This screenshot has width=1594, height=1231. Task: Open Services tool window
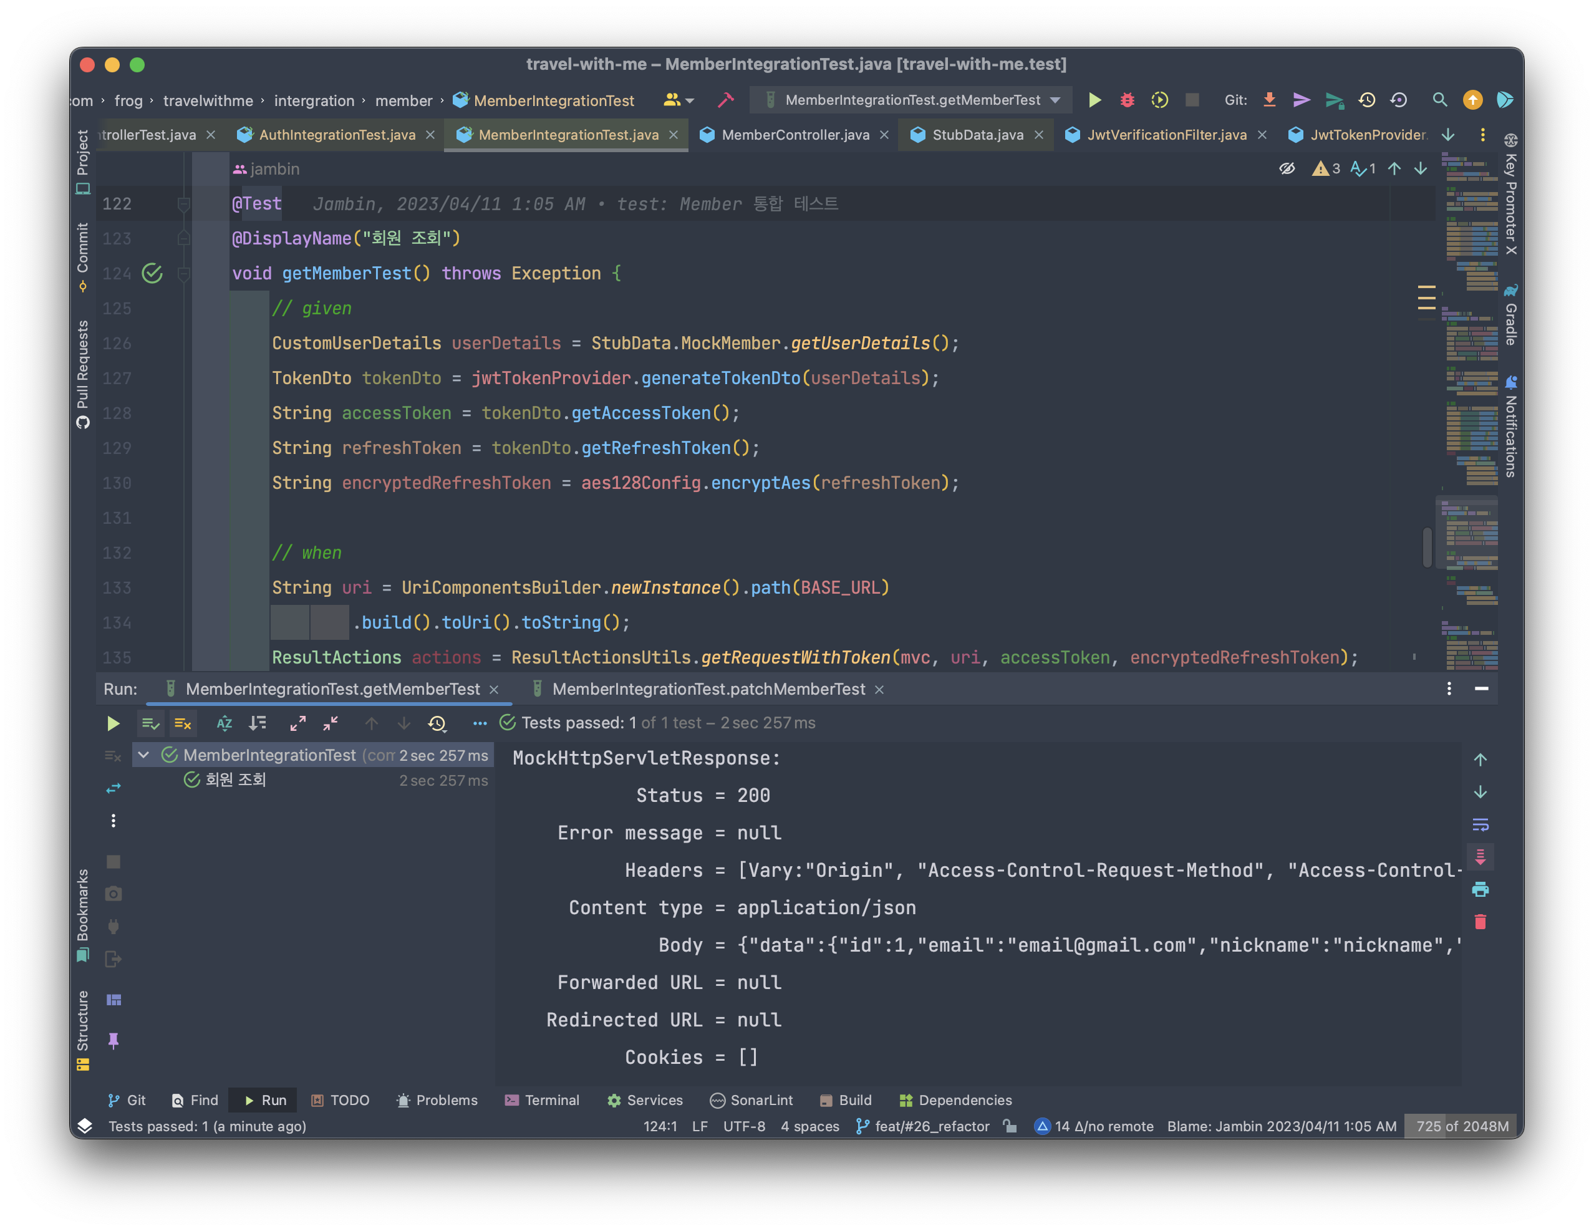[644, 1099]
